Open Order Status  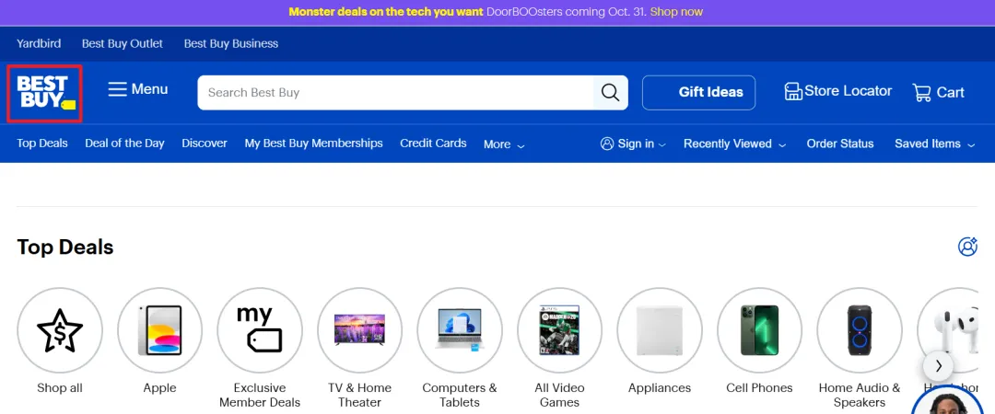click(839, 144)
